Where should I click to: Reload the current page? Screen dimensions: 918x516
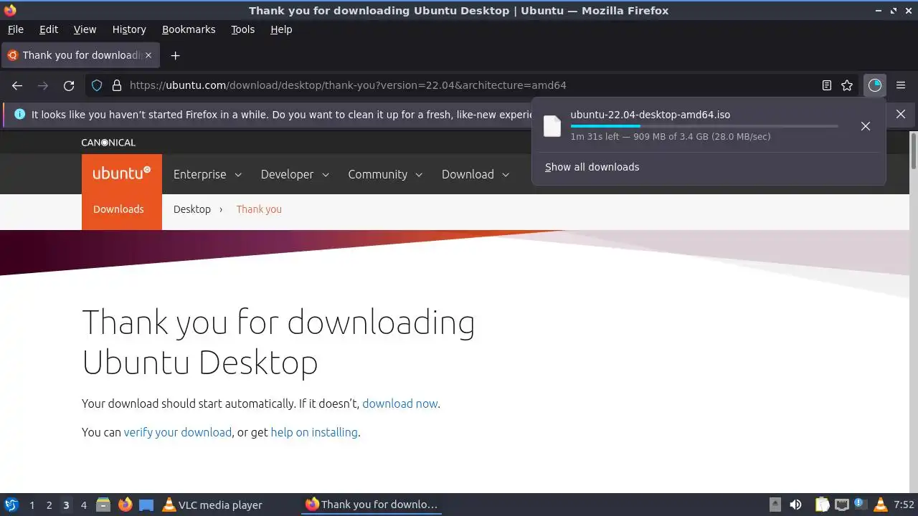69,85
